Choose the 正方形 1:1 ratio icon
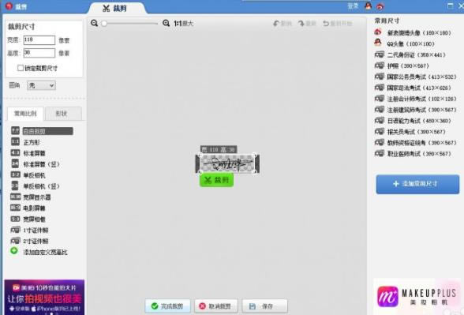Viewport: 464px width, 315px height. pos(15,141)
